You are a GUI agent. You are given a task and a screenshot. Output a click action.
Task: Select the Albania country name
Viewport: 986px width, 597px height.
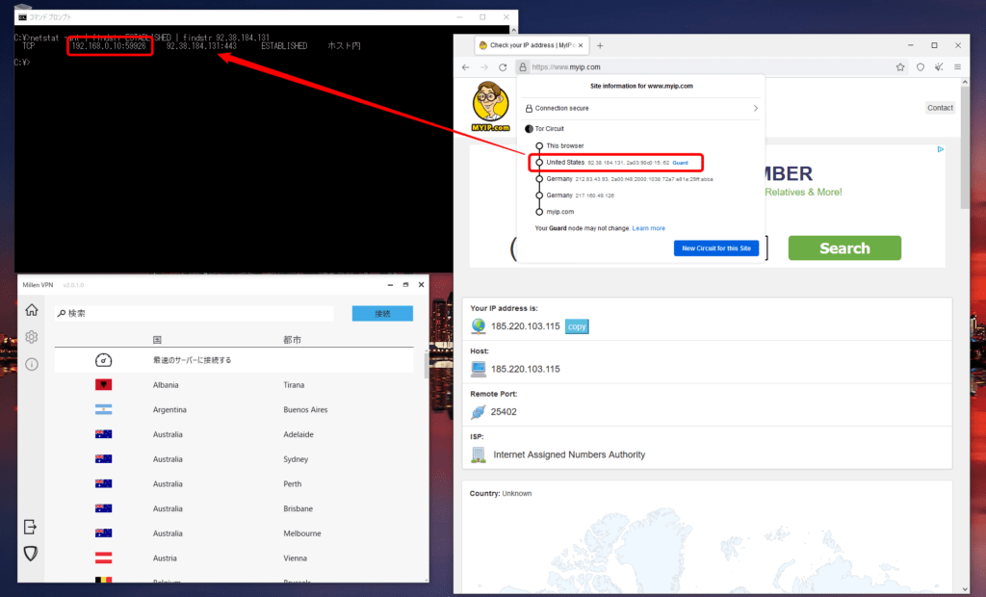coord(166,385)
